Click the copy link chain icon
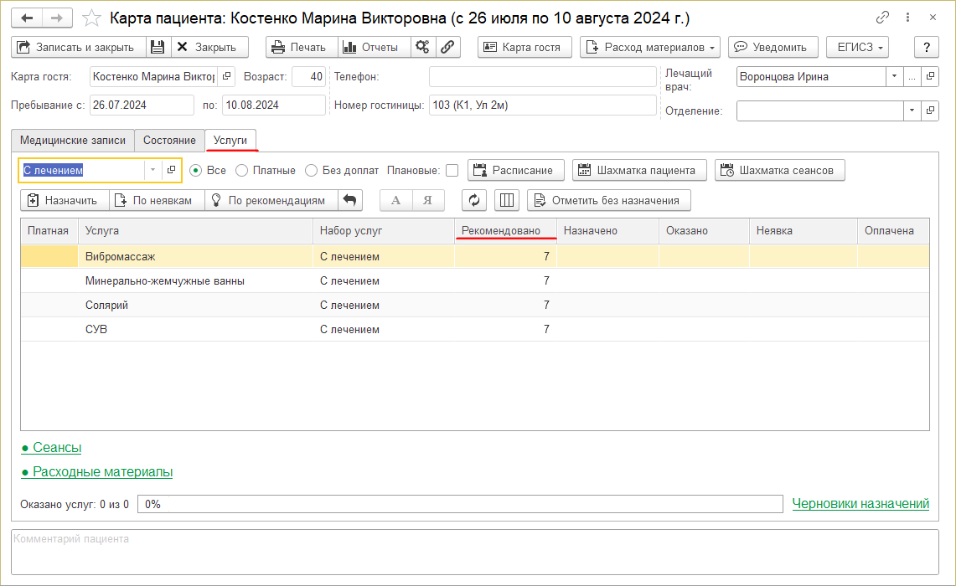Screen dimensions: 956x586 click(882, 18)
